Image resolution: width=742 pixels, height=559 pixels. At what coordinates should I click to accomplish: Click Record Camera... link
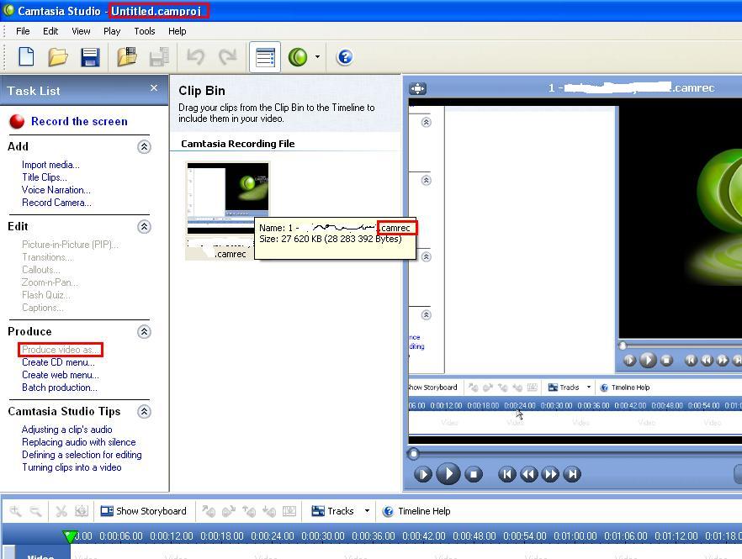click(x=57, y=203)
